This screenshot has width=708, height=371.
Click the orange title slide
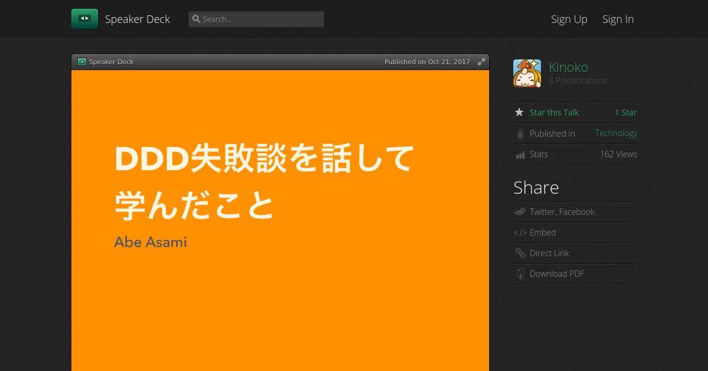(280, 220)
